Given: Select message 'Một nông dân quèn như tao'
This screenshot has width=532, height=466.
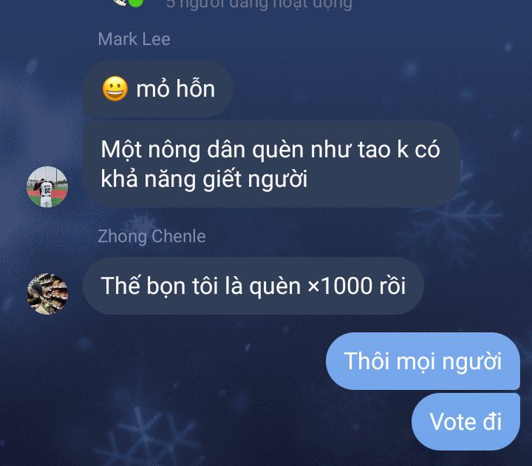Looking at the screenshot, I should click(271, 164).
